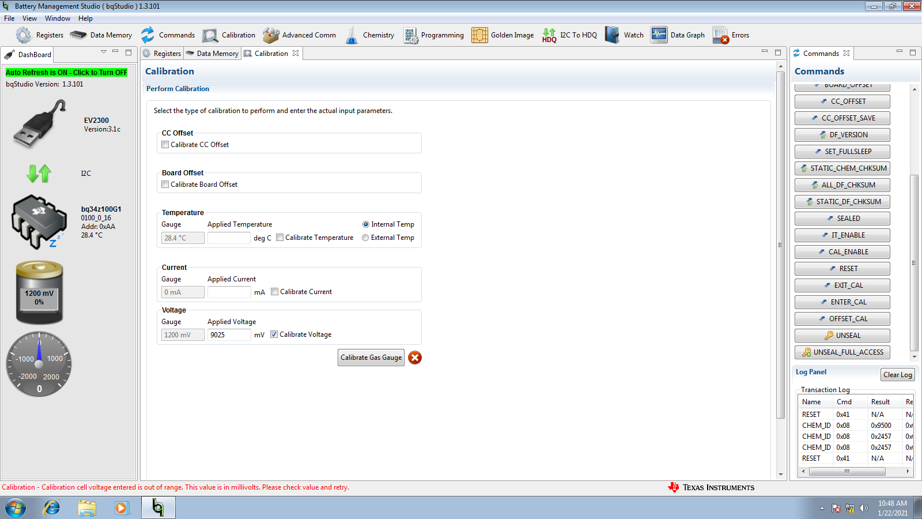Select Internal Temp radio button
This screenshot has height=519, width=922.
[366, 224]
